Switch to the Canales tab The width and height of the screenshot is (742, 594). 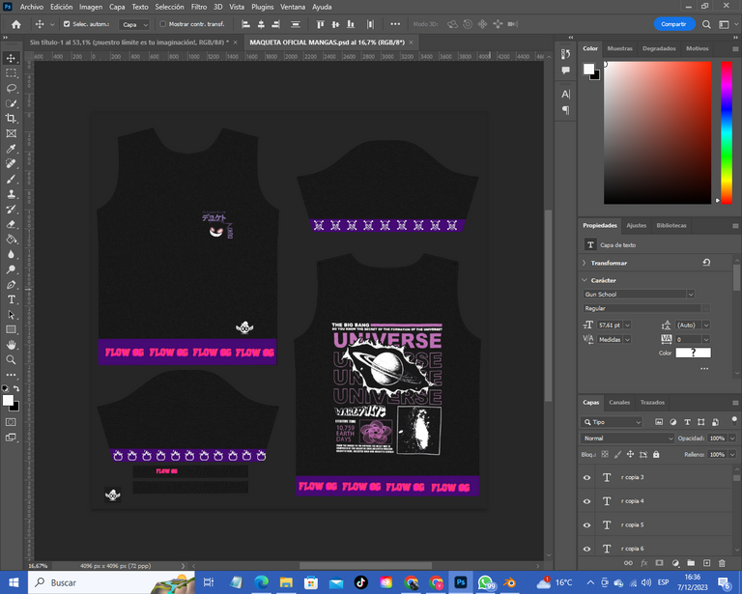tap(618, 402)
